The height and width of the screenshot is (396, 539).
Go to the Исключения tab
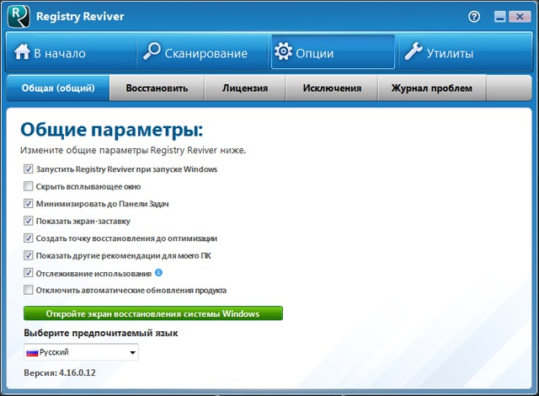pyautogui.click(x=334, y=88)
